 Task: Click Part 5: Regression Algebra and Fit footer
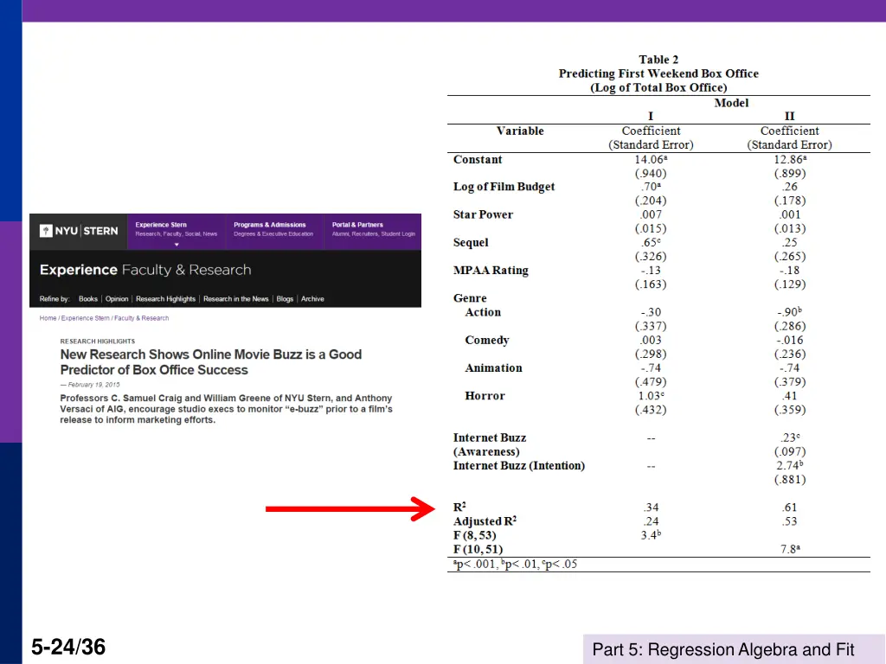[x=723, y=650]
